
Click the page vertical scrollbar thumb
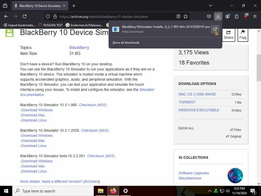click(x=259, y=67)
